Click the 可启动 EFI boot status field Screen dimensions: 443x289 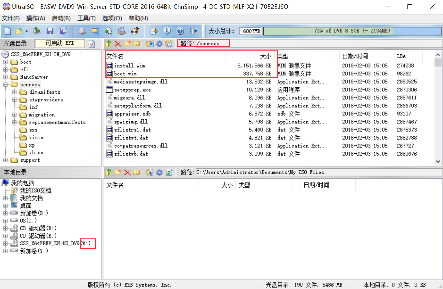pyautogui.click(x=60, y=43)
